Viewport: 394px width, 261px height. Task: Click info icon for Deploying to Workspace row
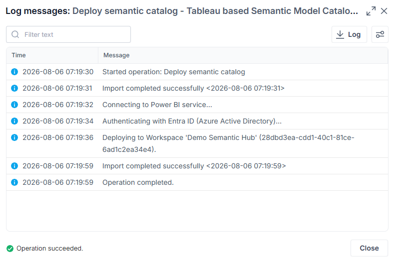(x=14, y=137)
